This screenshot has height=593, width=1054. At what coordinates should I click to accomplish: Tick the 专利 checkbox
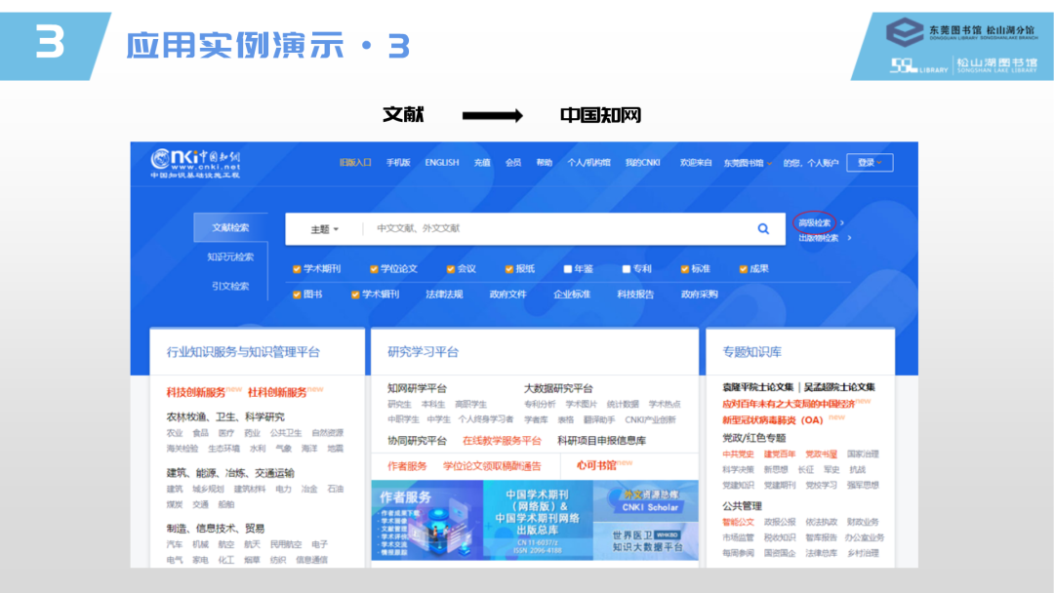pyautogui.click(x=626, y=269)
